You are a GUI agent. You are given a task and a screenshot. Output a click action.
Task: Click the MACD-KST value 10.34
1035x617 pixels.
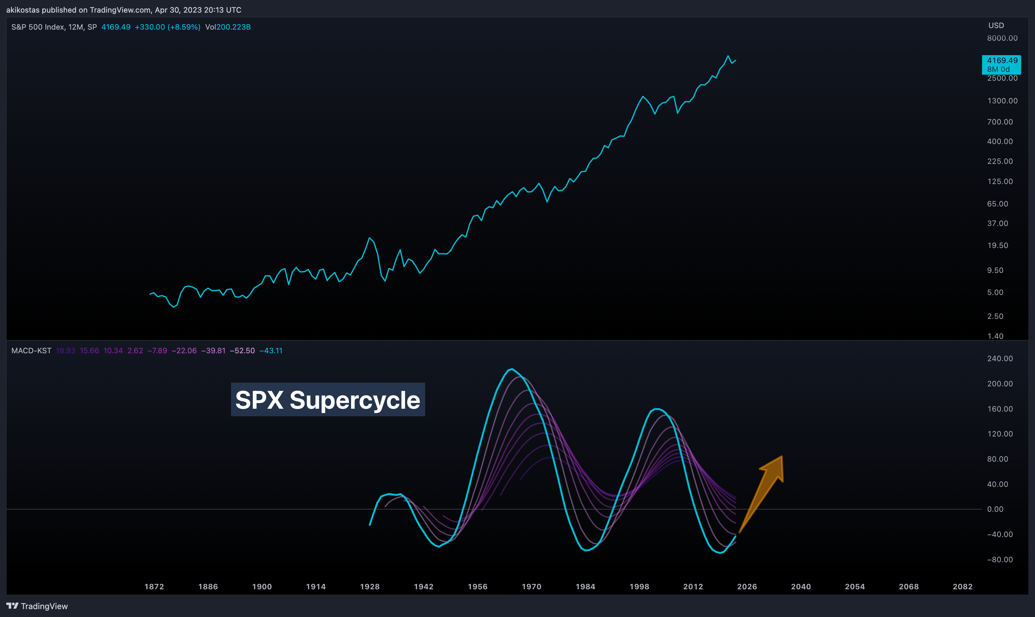[x=113, y=350]
